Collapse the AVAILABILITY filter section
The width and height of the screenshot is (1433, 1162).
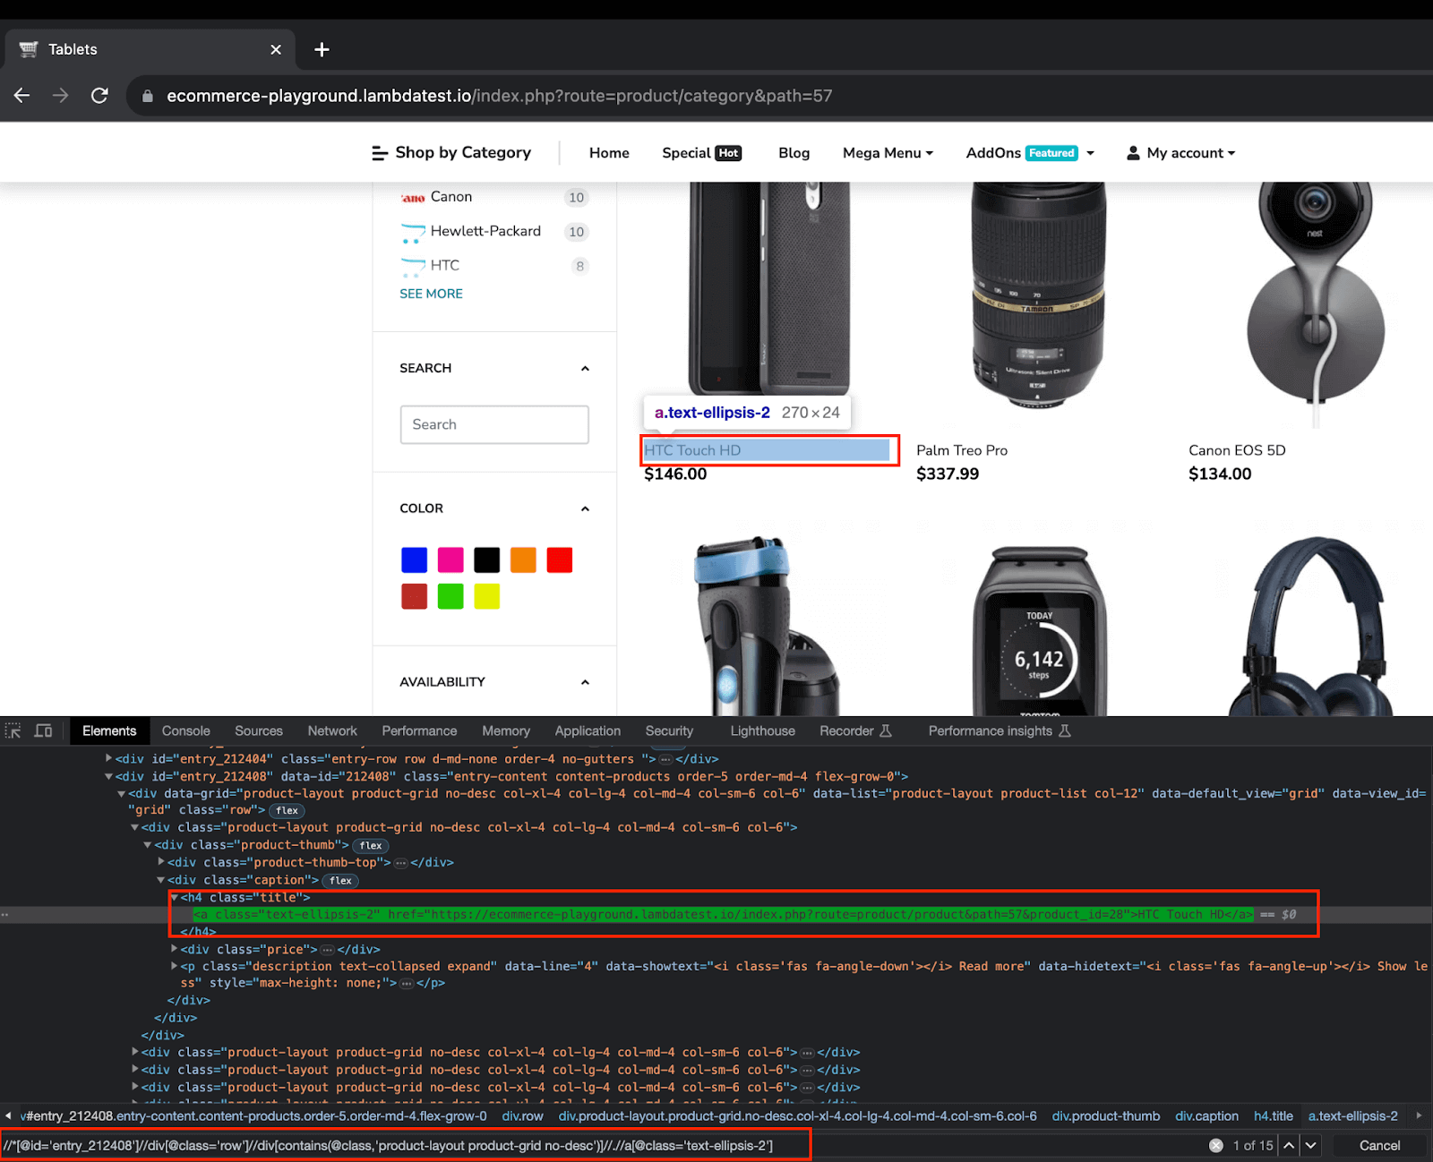click(585, 682)
